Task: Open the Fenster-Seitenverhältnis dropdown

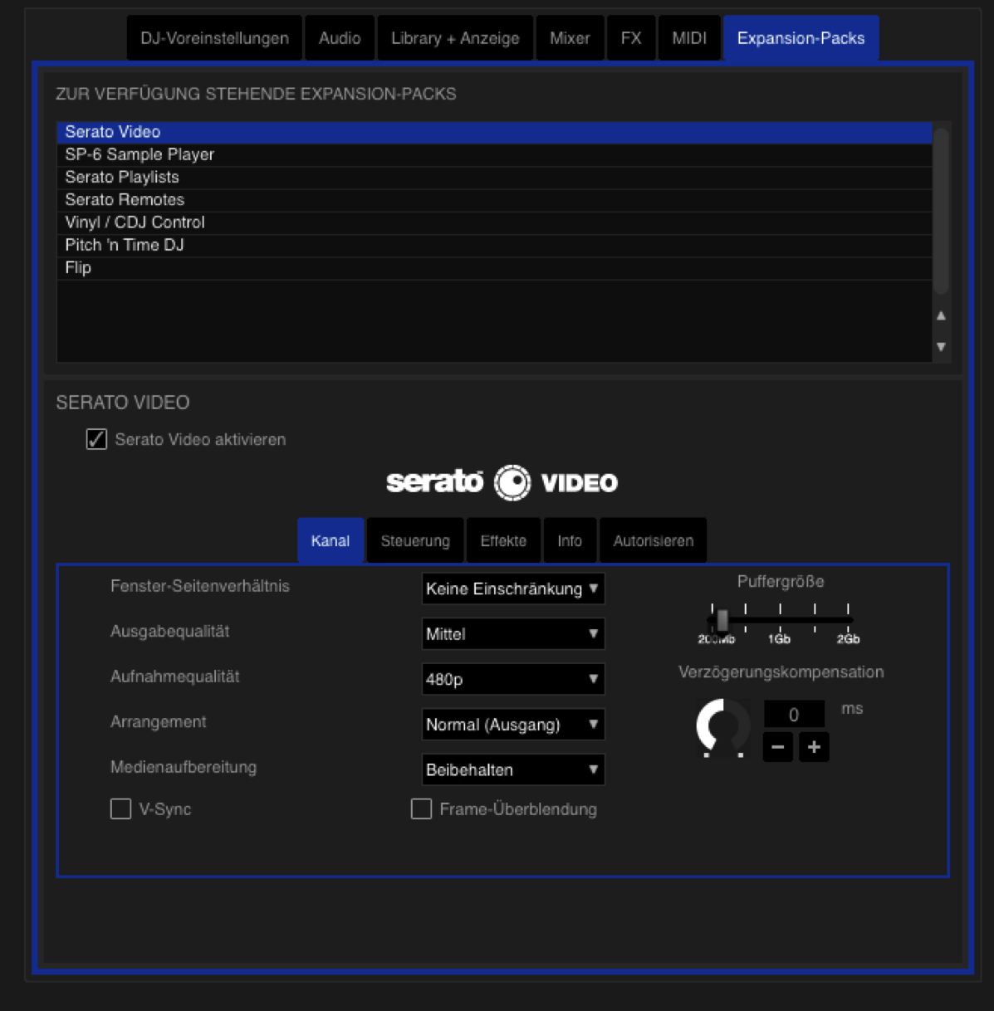Action: pos(512,589)
